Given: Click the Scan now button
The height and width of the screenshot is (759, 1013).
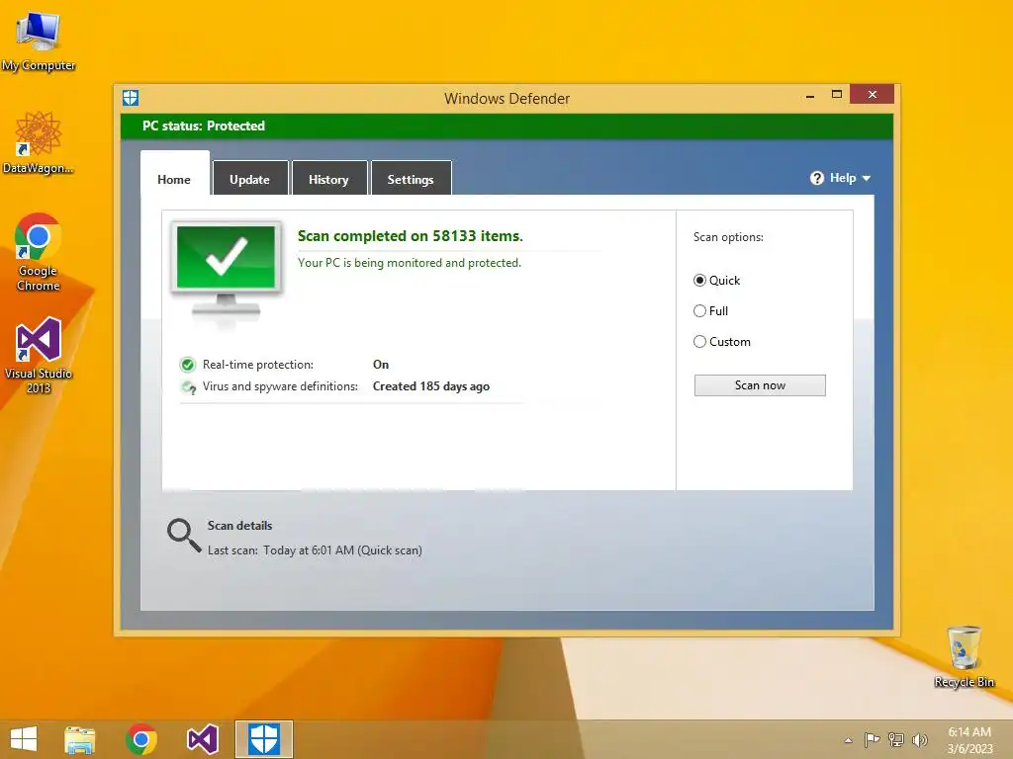Looking at the screenshot, I should [x=760, y=385].
